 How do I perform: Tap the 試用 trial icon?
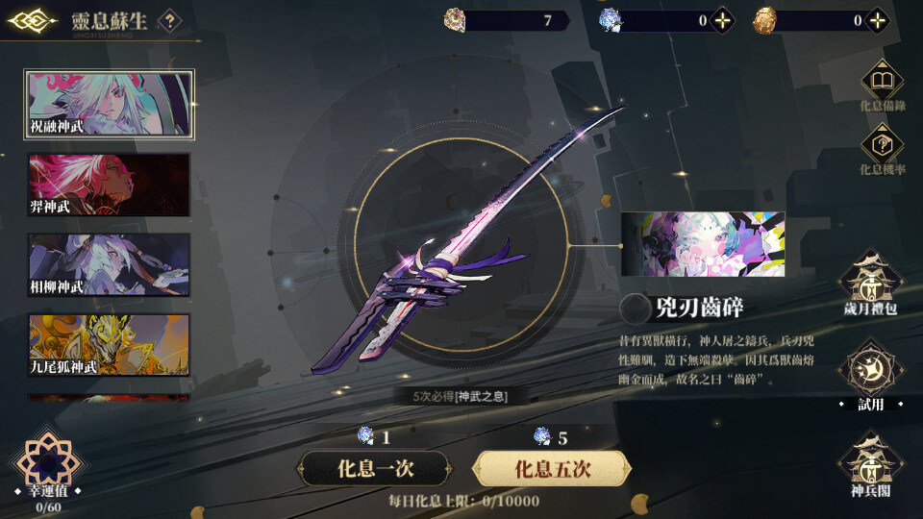coord(871,373)
